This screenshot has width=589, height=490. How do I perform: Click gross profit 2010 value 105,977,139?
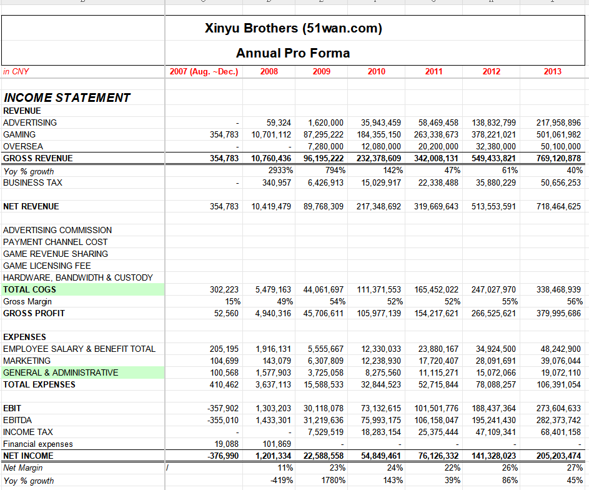pos(379,313)
